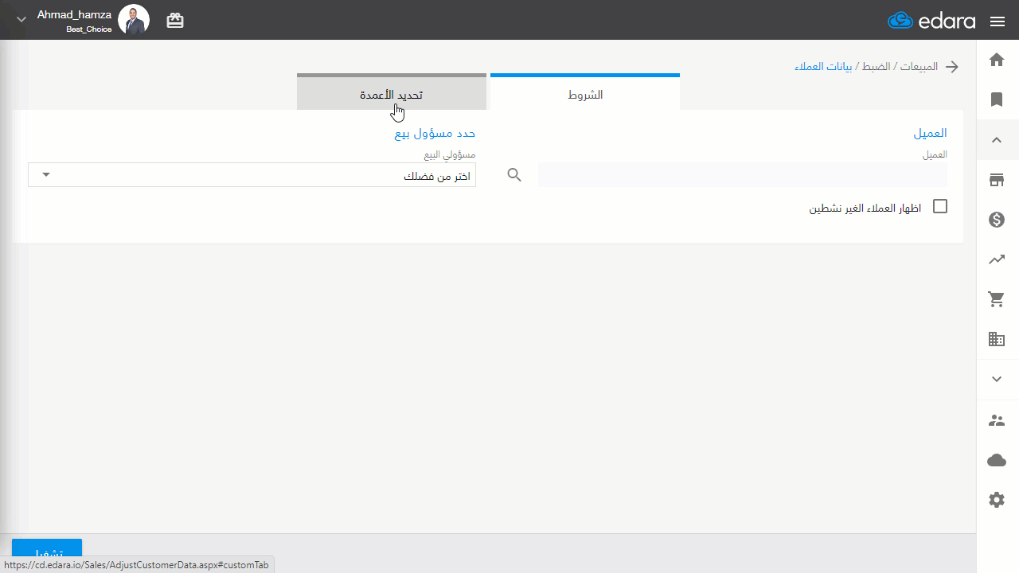Expand sidebar section with down chevron
This screenshot has width=1019, height=573.
[997, 380]
